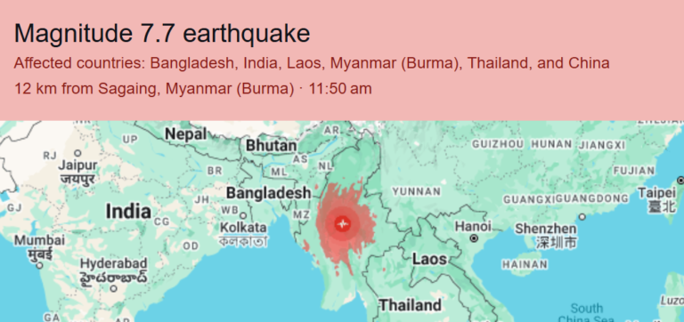Click the Affected countries text line
Screen dimensions: 684x322
[x=312, y=63]
